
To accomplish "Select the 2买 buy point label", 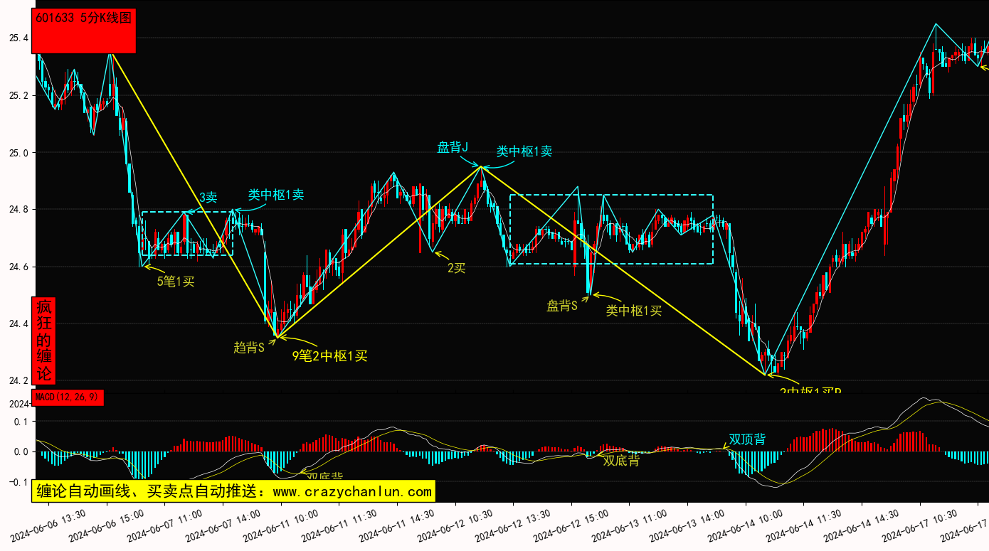I will point(457,268).
